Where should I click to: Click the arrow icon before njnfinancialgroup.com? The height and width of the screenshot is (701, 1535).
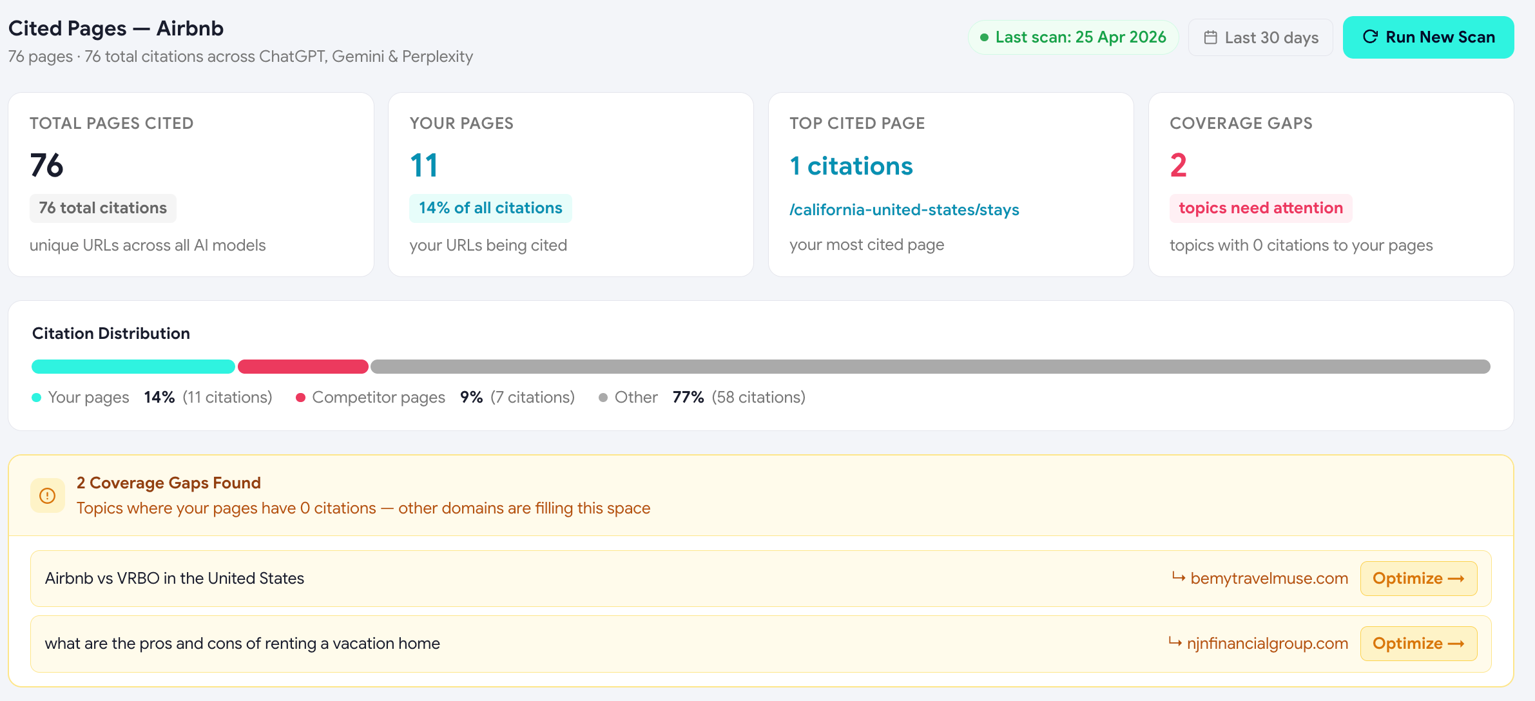pos(1175,642)
